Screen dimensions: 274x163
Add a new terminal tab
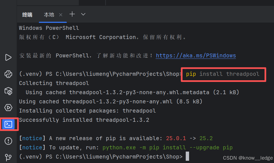point(72,14)
